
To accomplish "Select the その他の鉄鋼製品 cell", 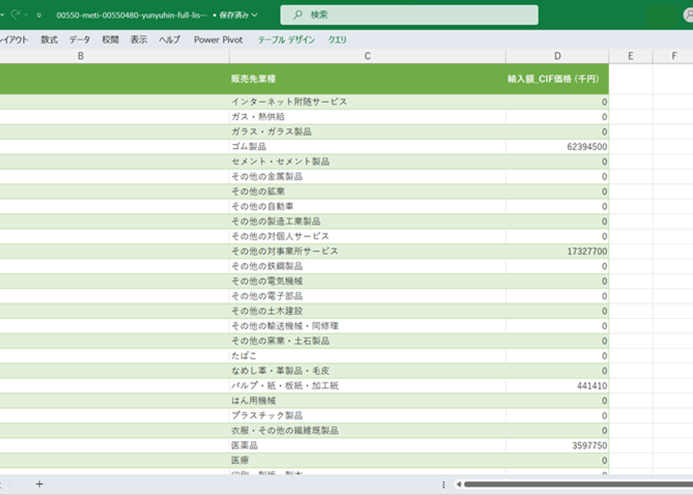I will [367, 266].
